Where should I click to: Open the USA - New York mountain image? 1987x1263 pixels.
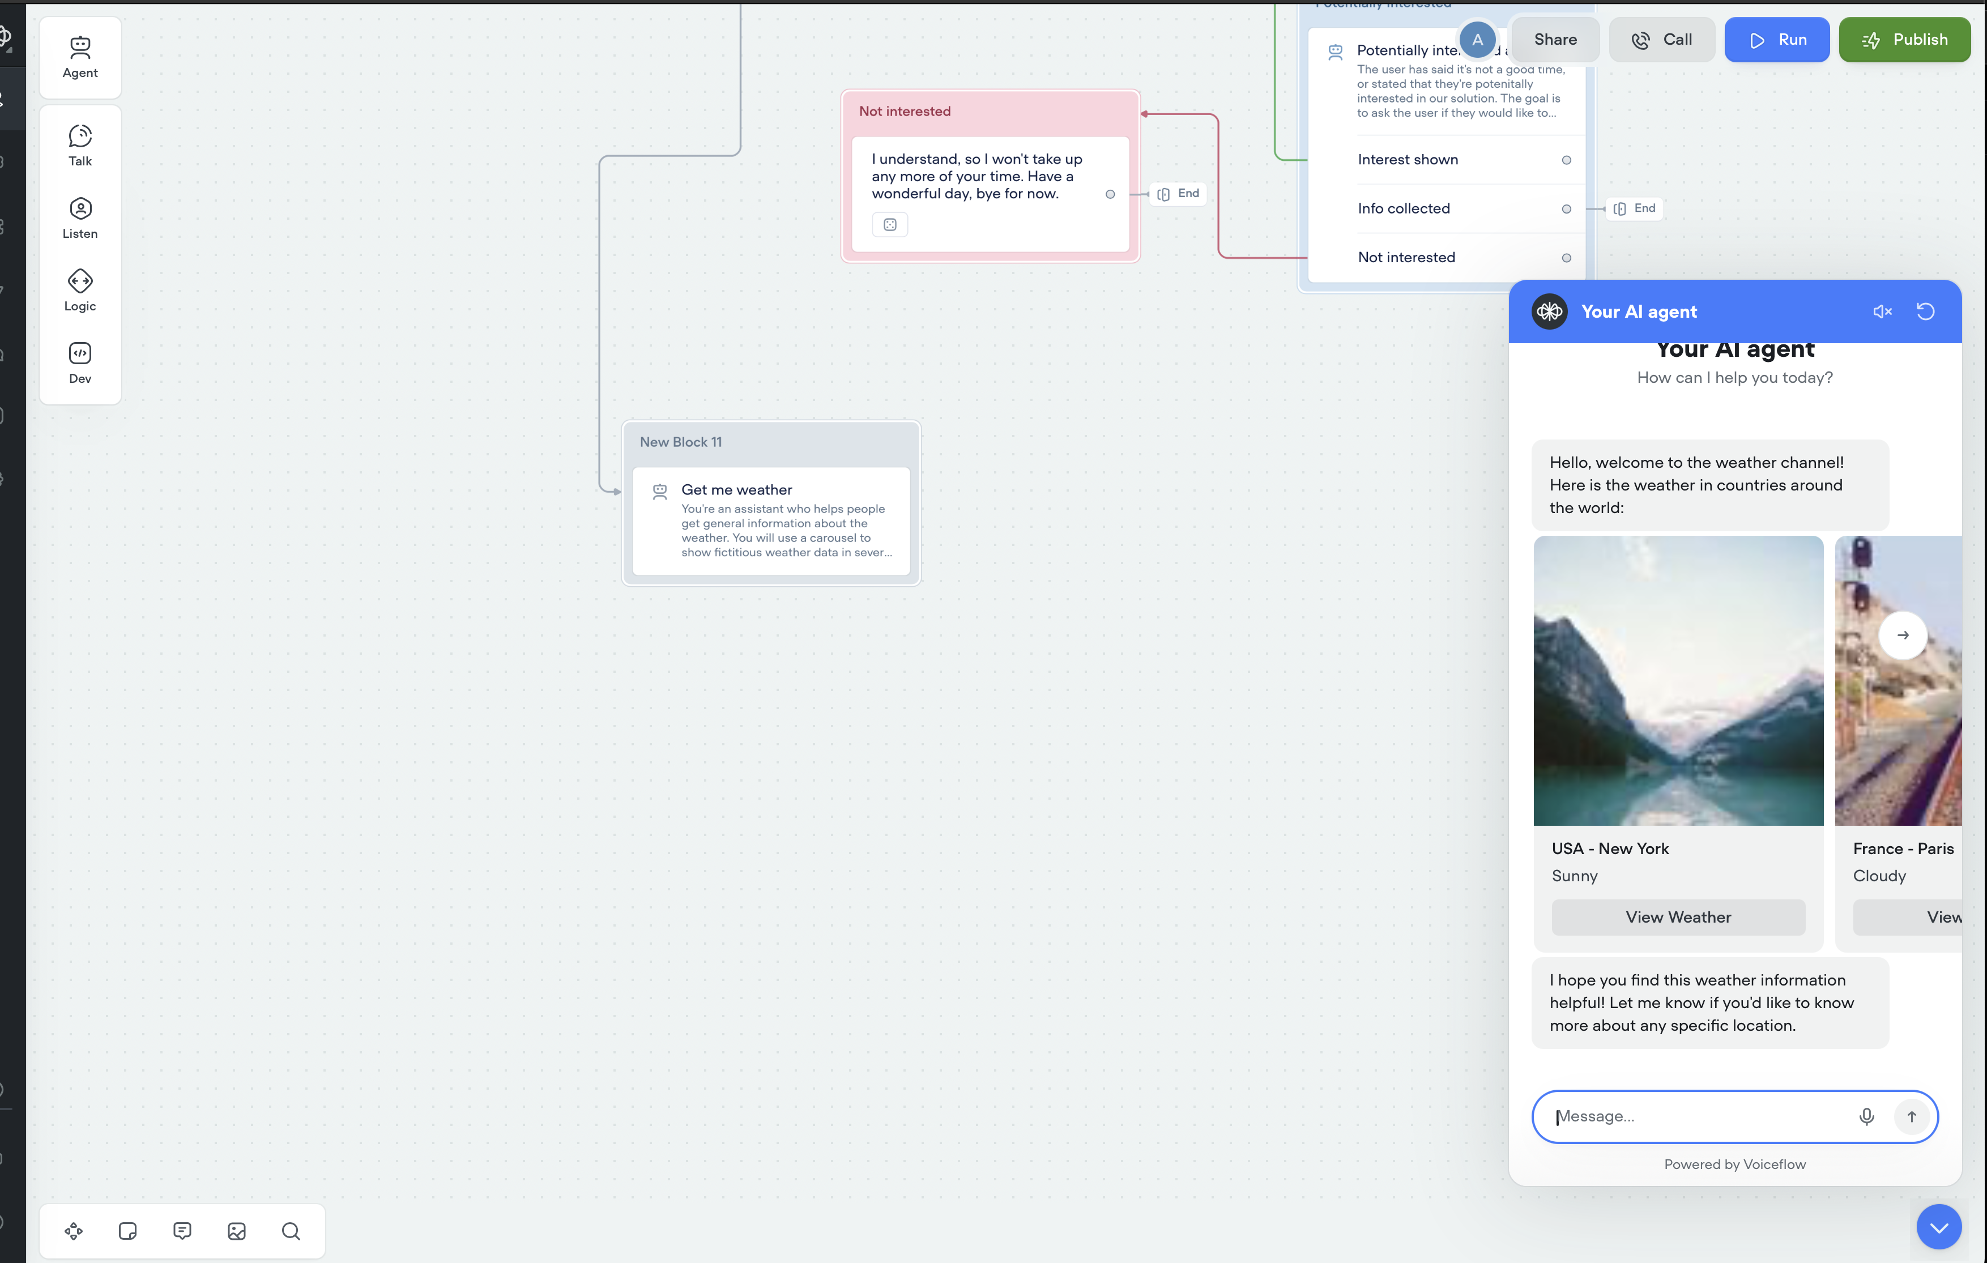pyautogui.click(x=1678, y=681)
